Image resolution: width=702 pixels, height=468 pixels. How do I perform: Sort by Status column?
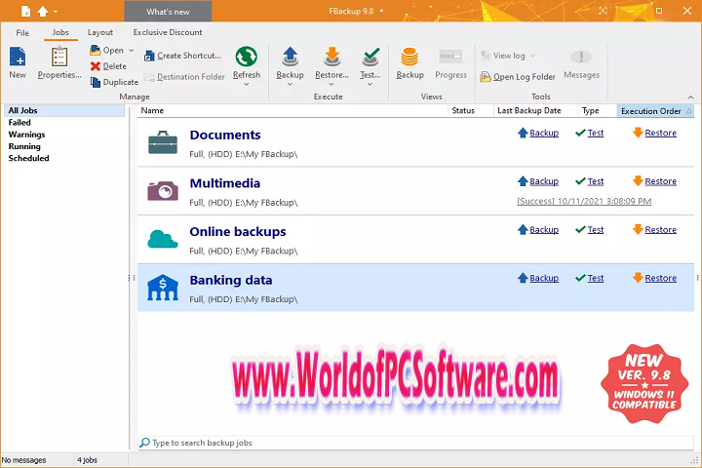[x=471, y=110]
